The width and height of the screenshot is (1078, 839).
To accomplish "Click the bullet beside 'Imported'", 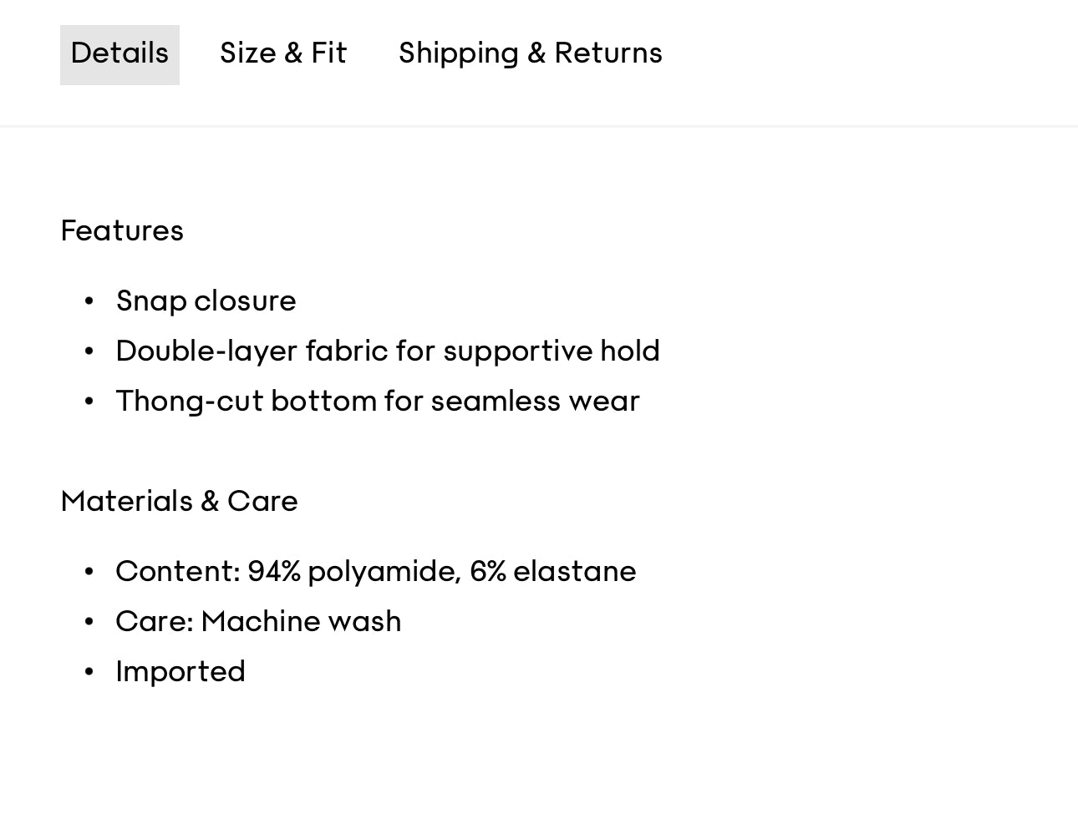I will 89,672.
